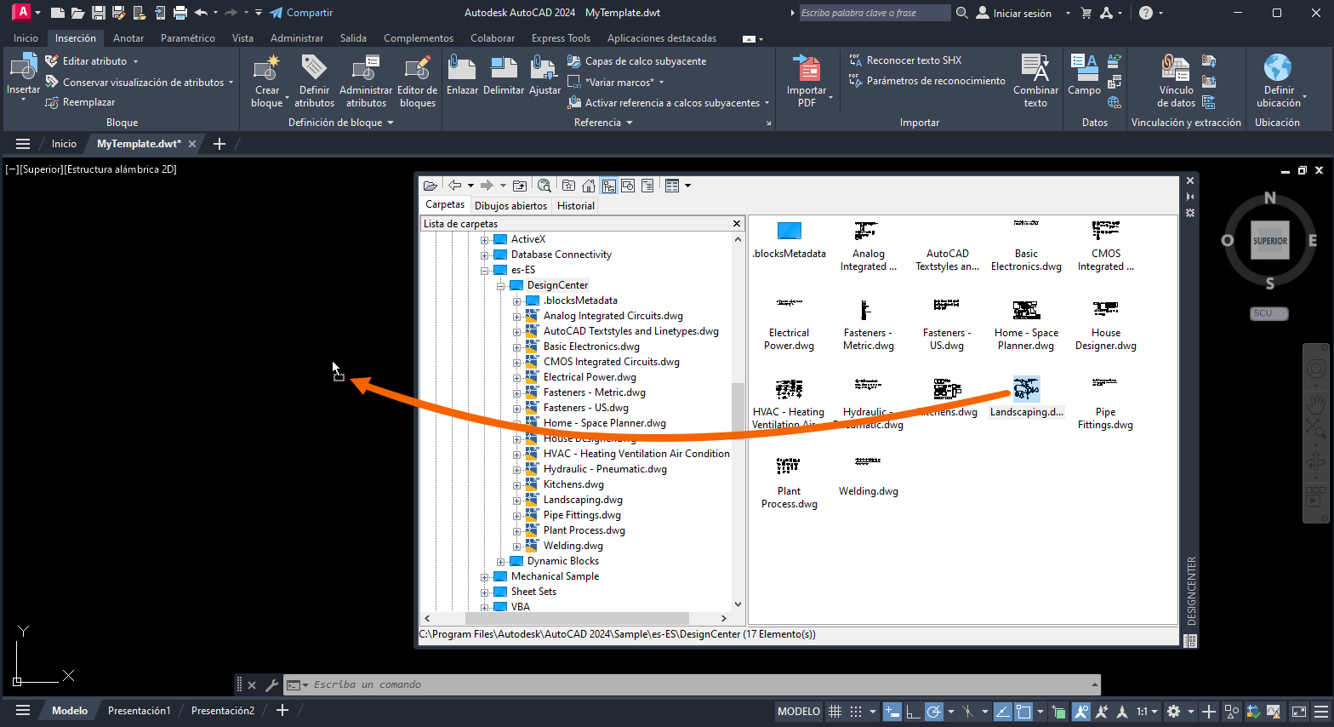This screenshot has height=727, width=1334.
Task: Click the folder tree vertical scrollbar
Action: [738, 423]
